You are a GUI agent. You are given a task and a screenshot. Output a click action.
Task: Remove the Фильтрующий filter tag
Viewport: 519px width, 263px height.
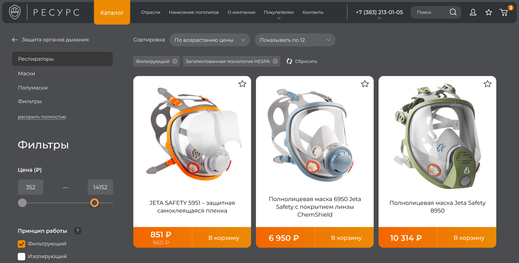coord(175,61)
